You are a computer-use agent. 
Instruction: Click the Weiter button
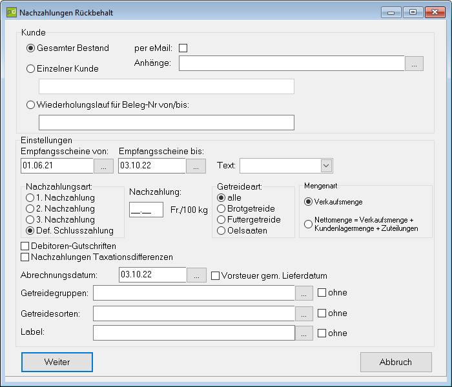point(57,362)
